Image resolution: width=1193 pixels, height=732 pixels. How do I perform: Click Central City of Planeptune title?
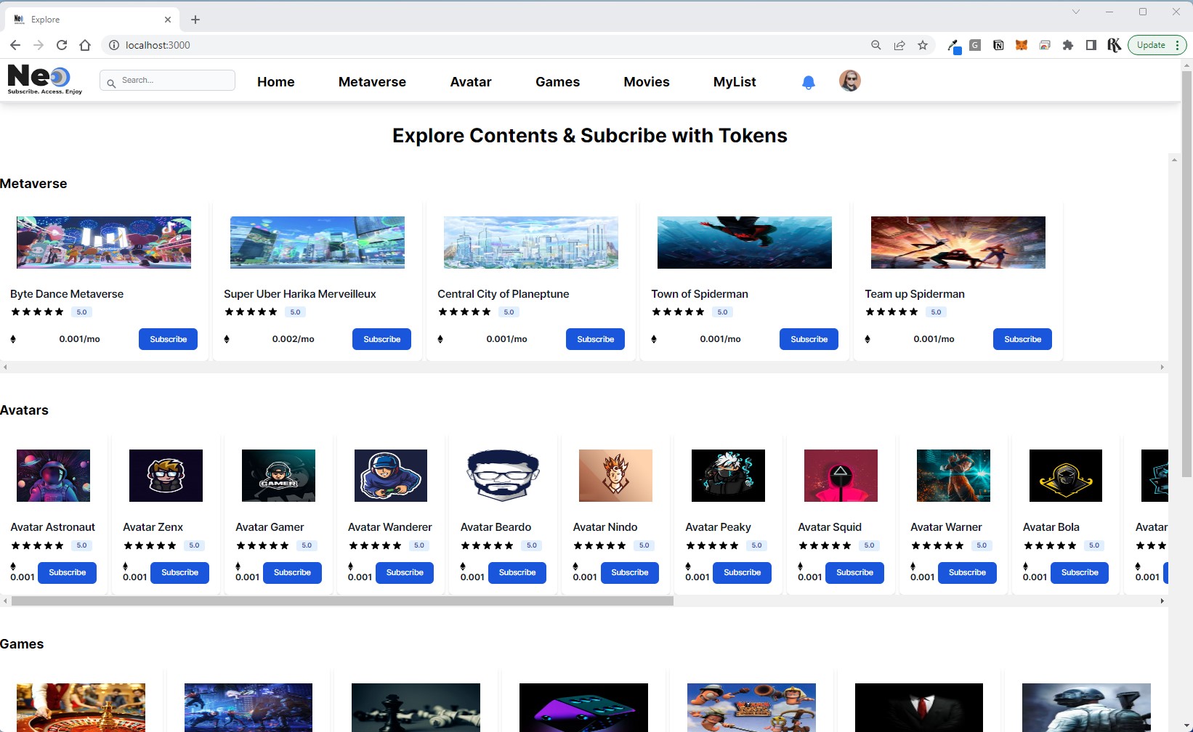[503, 294]
